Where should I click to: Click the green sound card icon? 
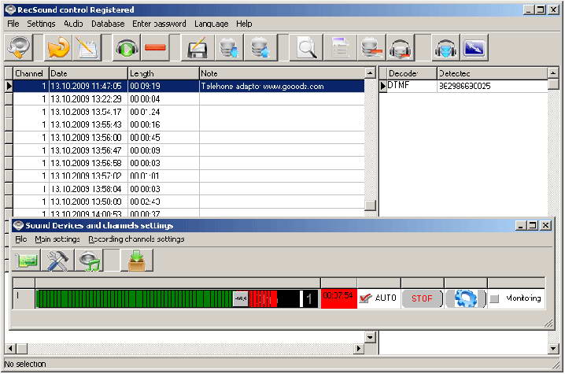point(27,260)
